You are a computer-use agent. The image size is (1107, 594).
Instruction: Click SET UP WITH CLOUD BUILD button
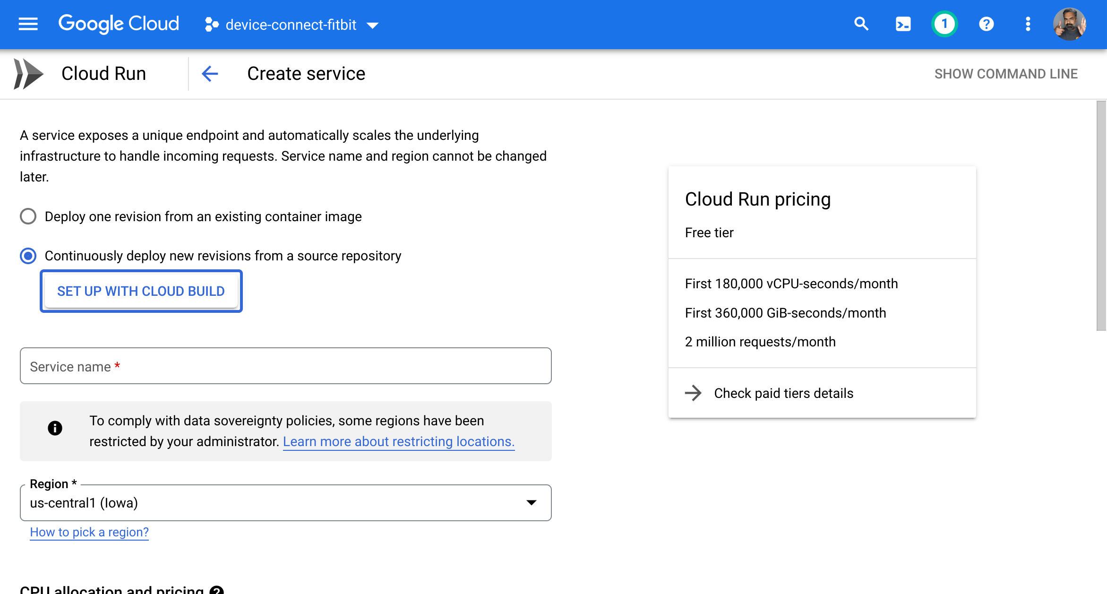pyautogui.click(x=141, y=291)
